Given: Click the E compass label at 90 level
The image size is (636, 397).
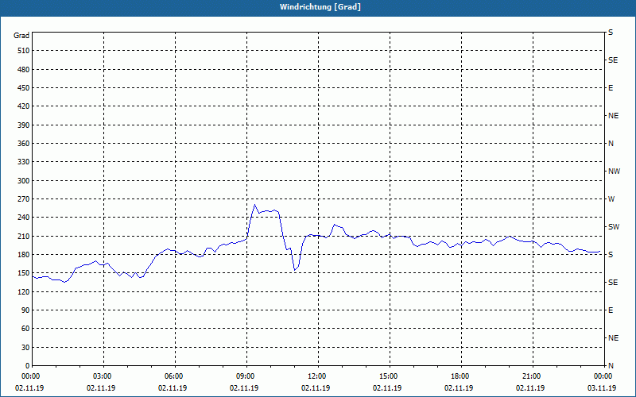Looking at the screenshot, I should click(x=611, y=310).
